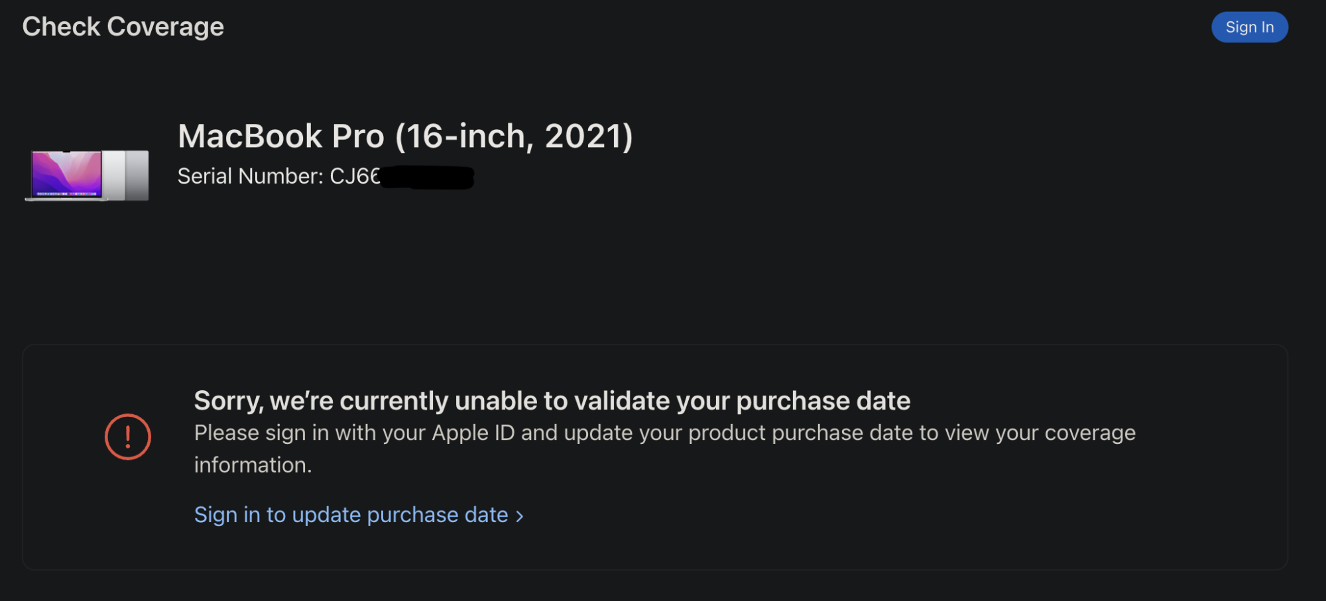The height and width of the screenshot is (601, 1326).
Task: Click the Check Coverage page title
Action: (123, 27)
